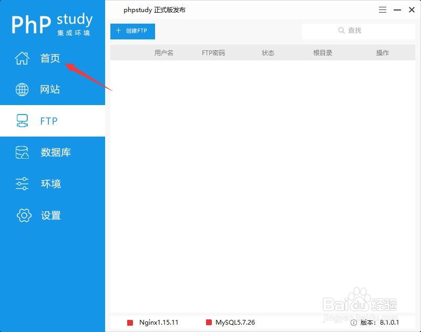Click the 版本: 8.1.0.1 text

379,323
